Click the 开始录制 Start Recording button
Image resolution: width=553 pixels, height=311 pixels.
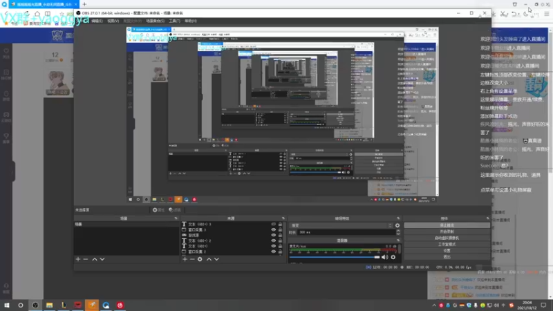(447, 232)
